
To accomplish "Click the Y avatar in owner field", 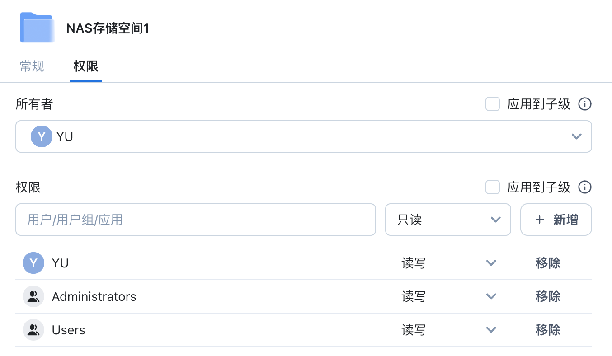I will tap(42, 136).
